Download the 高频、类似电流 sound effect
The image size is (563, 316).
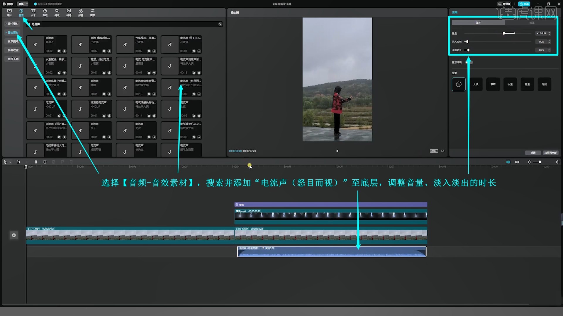pyautogui.click(x=109, y=73)
